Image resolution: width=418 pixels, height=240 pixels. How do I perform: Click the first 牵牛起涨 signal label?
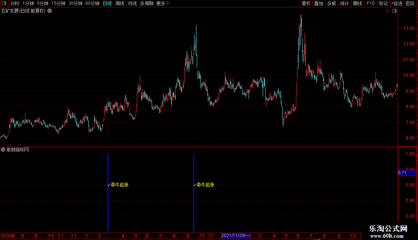[x=119, y=185]
